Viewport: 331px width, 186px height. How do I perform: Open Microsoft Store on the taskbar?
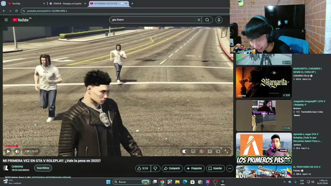coord(192,182)
